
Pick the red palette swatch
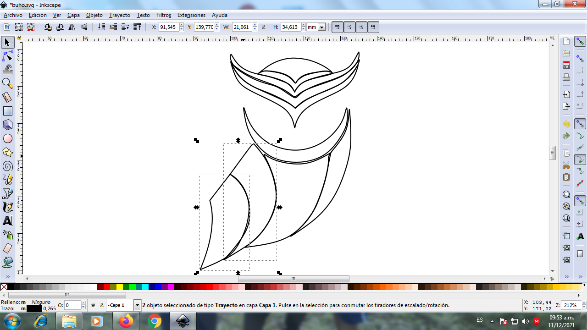point(107,287)
